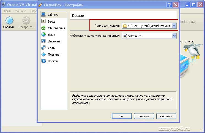The image size is (205, 133).
Task: Confirm settings with the OK button
Action: (x=122, y=116)
